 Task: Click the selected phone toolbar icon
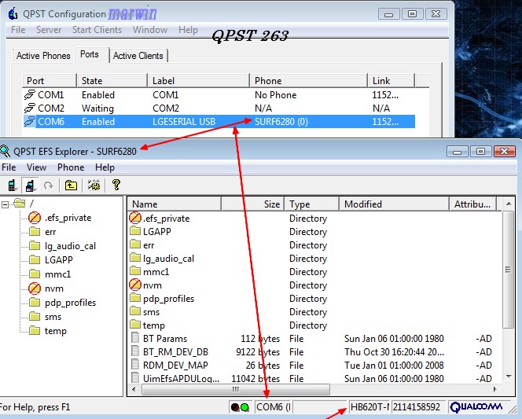(30, 185)
